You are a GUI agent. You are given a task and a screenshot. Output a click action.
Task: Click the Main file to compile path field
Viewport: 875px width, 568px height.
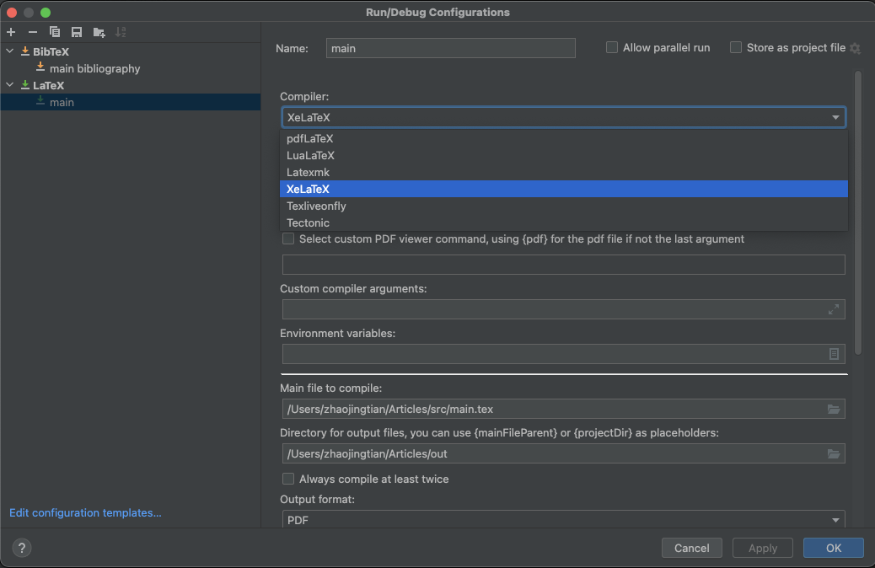click(x=564, y=409)
